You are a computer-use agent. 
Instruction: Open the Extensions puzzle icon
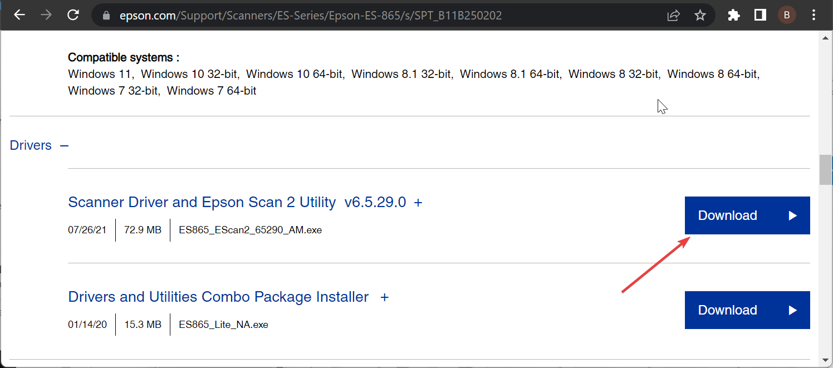pyautogui.click(x=734, y=16)
